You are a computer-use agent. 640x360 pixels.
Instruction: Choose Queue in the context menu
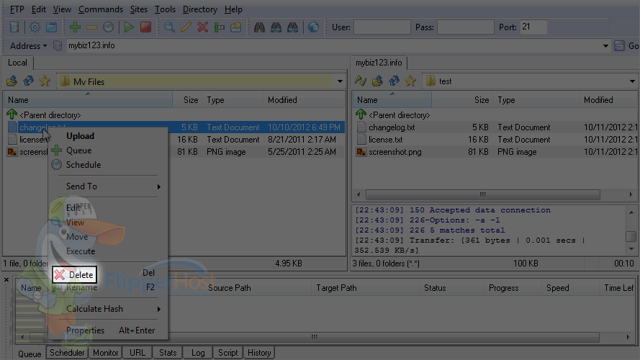coord(108,150)
